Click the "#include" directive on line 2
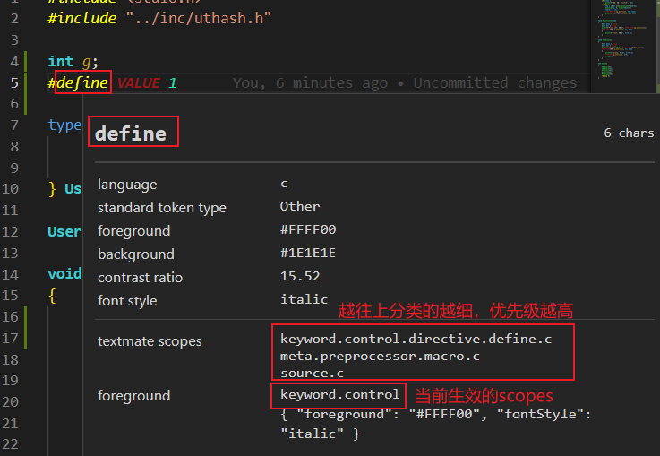The width and height of the screenshot is (660, 456). (82, 18)
